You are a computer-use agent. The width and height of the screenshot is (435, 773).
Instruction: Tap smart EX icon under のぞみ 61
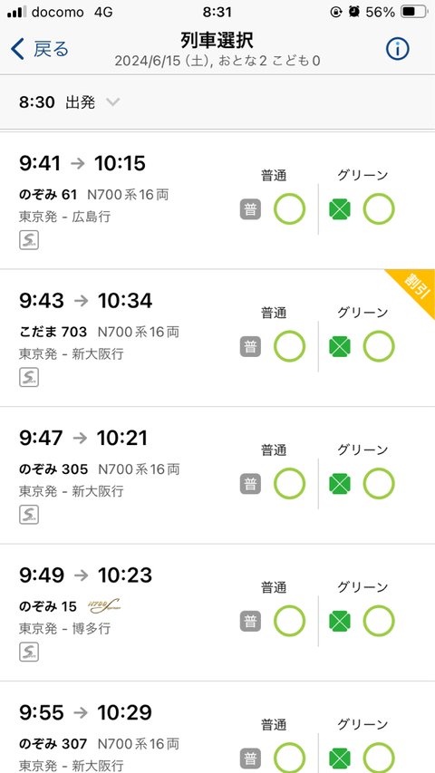click(29, 240)
